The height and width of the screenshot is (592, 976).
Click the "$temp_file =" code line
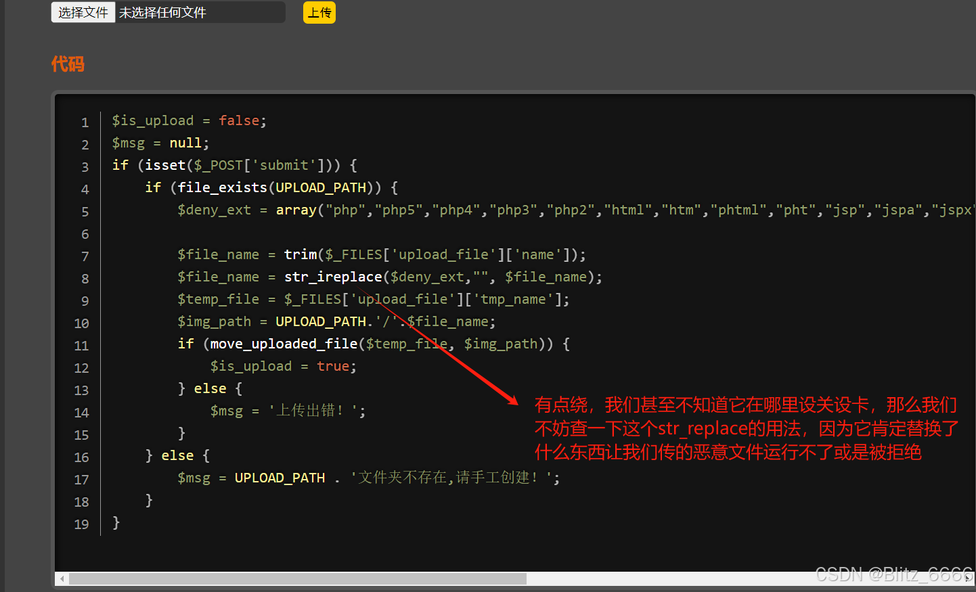[374, 299]
